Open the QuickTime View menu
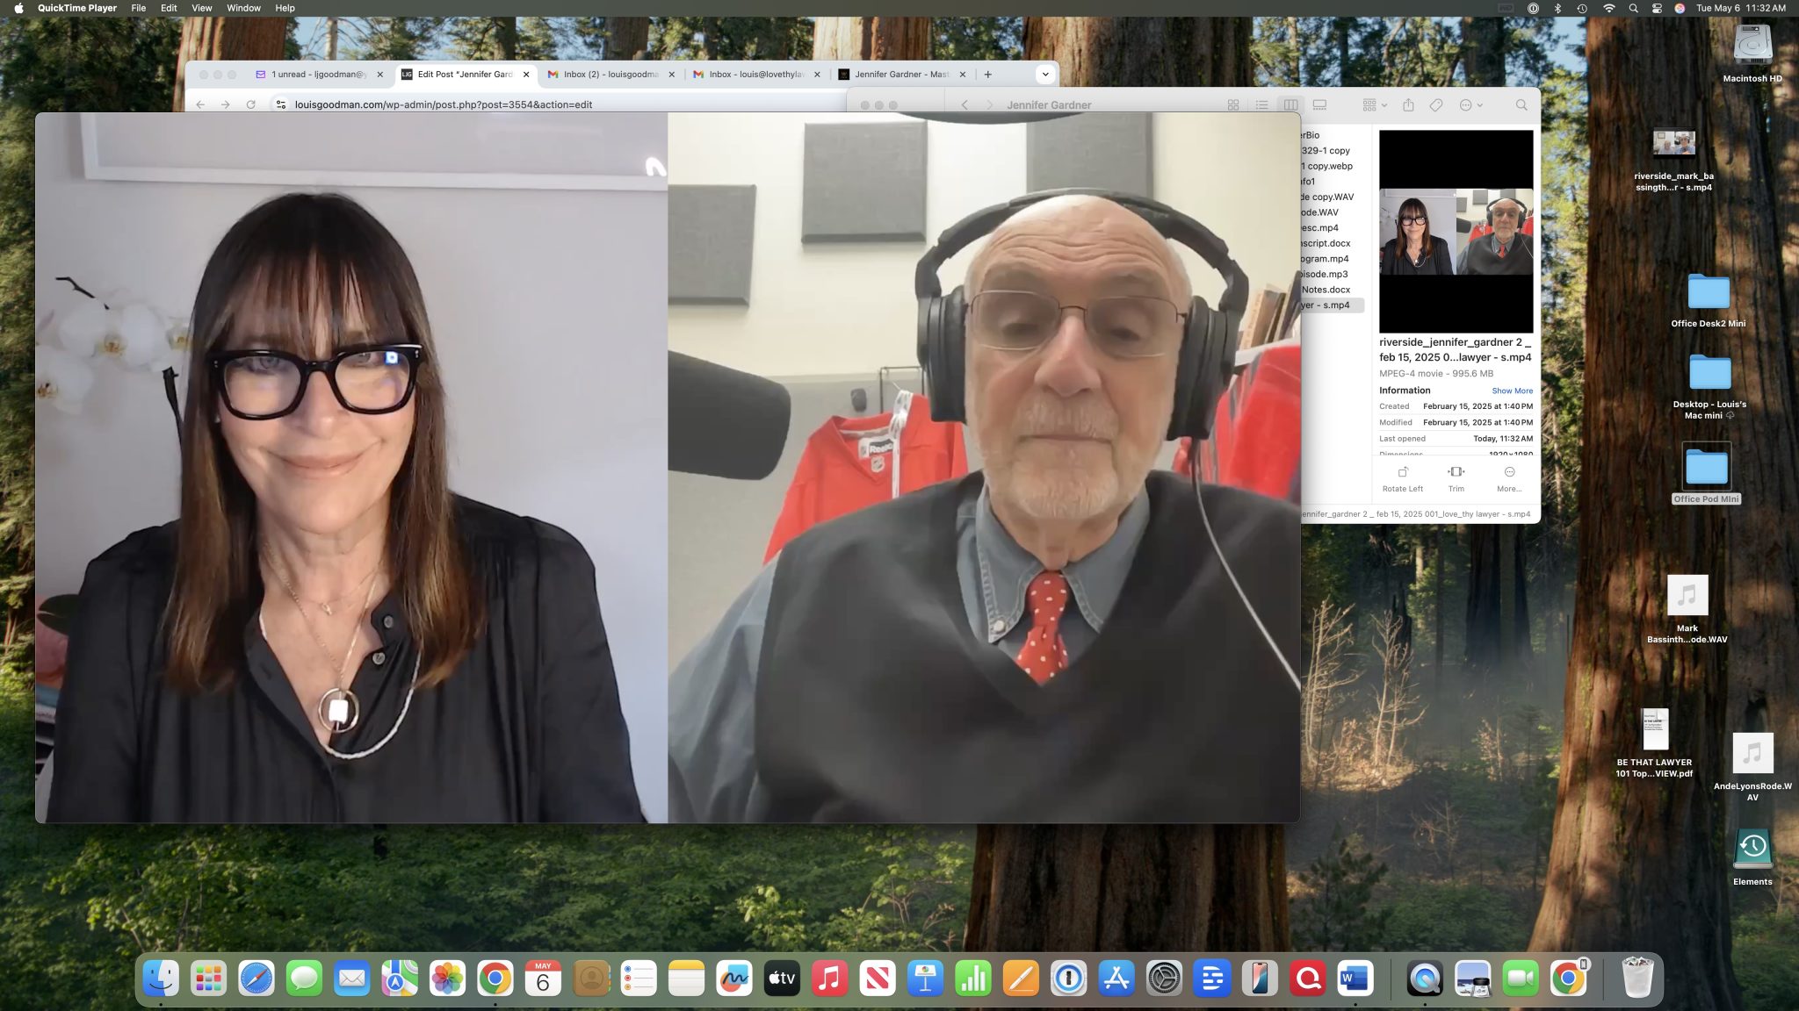This screenshot has width=1799, height=1011. click(201, 8)
